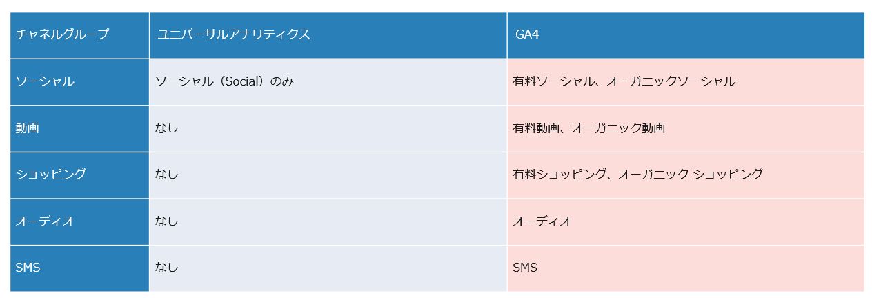872x298 pixels.
Task: Select the オーガニック ショッピング text
Action: 691,175
